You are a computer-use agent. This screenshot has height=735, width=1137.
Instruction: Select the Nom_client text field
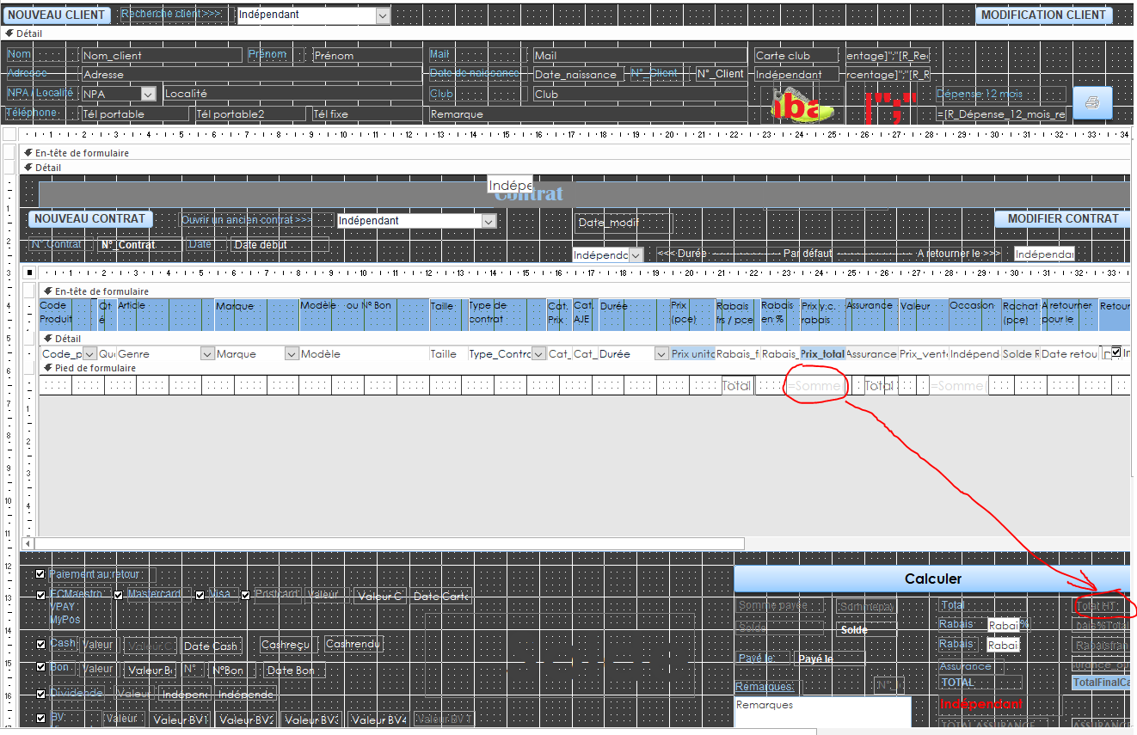[x=162, y=55]
